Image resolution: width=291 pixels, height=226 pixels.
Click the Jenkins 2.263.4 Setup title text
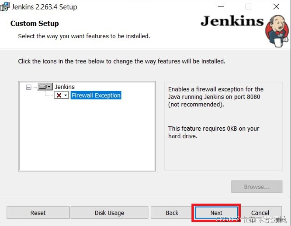pyautogui.click(x=44, y=7)
